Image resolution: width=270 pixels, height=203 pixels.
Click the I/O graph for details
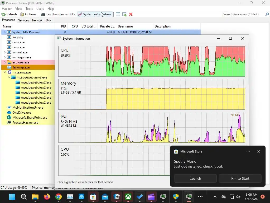pyautogui.click(x=152, y=127)
